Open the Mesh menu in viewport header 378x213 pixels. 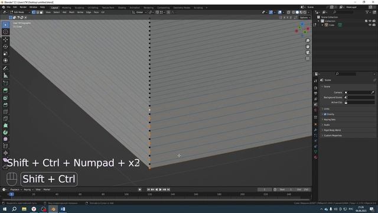tap(71, 12)
